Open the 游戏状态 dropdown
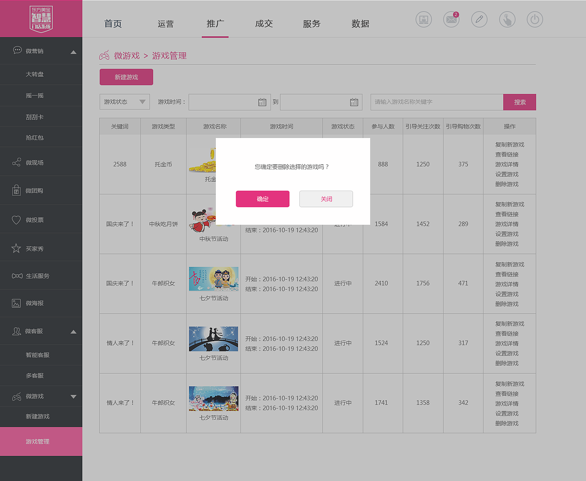The image size is (586, 481). pyautogui.click(x=125, y=102)
